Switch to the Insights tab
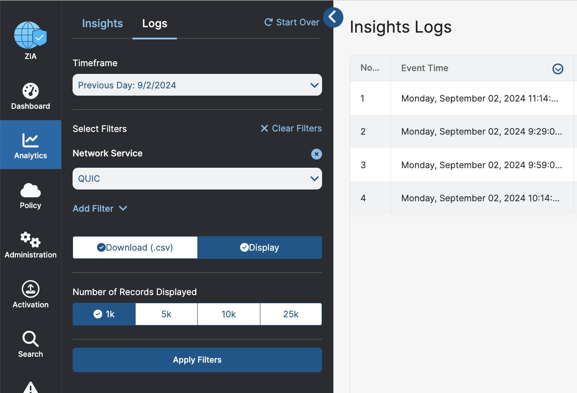 click(103, 24)
